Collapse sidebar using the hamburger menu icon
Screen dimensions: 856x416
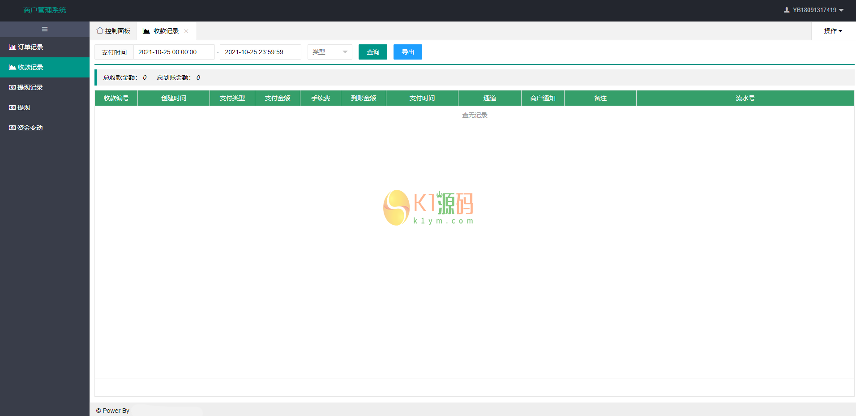click(x=45, y=29)
